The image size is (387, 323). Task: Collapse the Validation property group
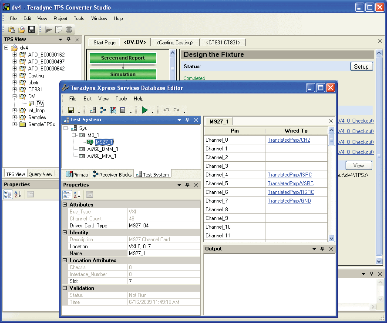(x=65, y=288)
